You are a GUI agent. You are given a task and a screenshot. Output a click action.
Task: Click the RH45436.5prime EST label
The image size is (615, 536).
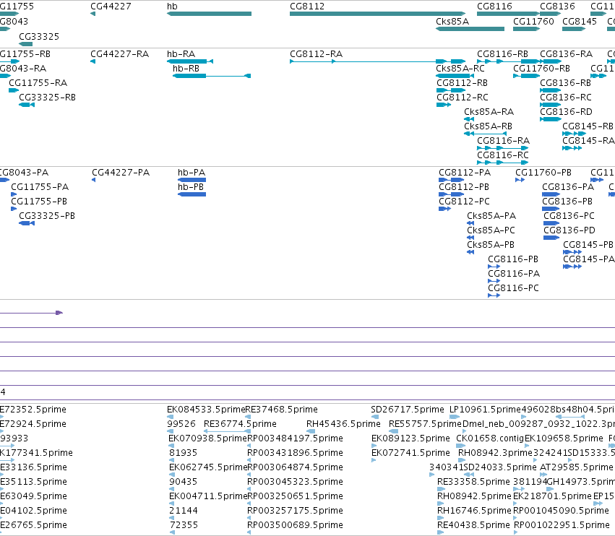(x=343, y=424)
